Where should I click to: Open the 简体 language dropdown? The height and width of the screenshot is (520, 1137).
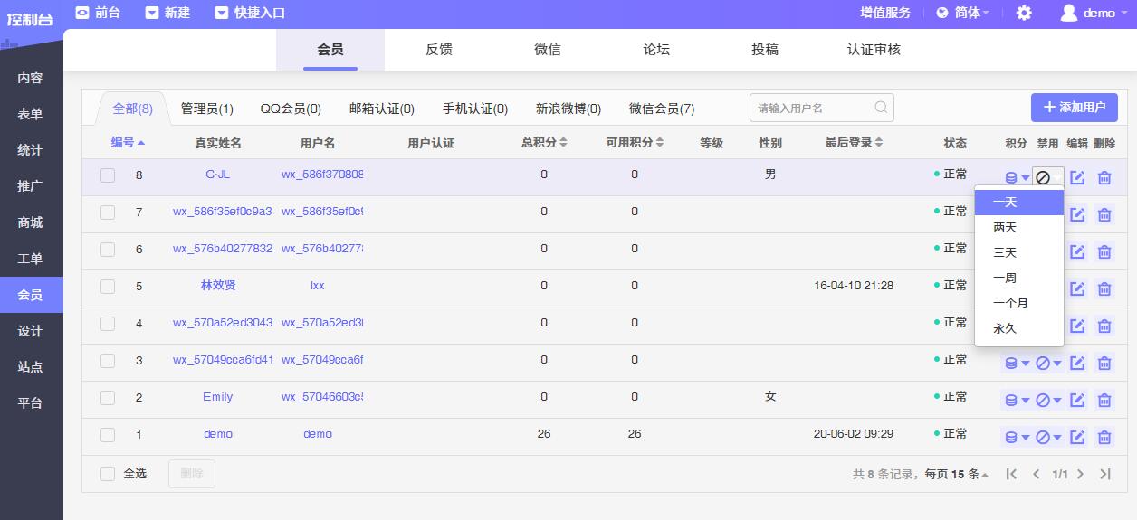tap(962, 13)
